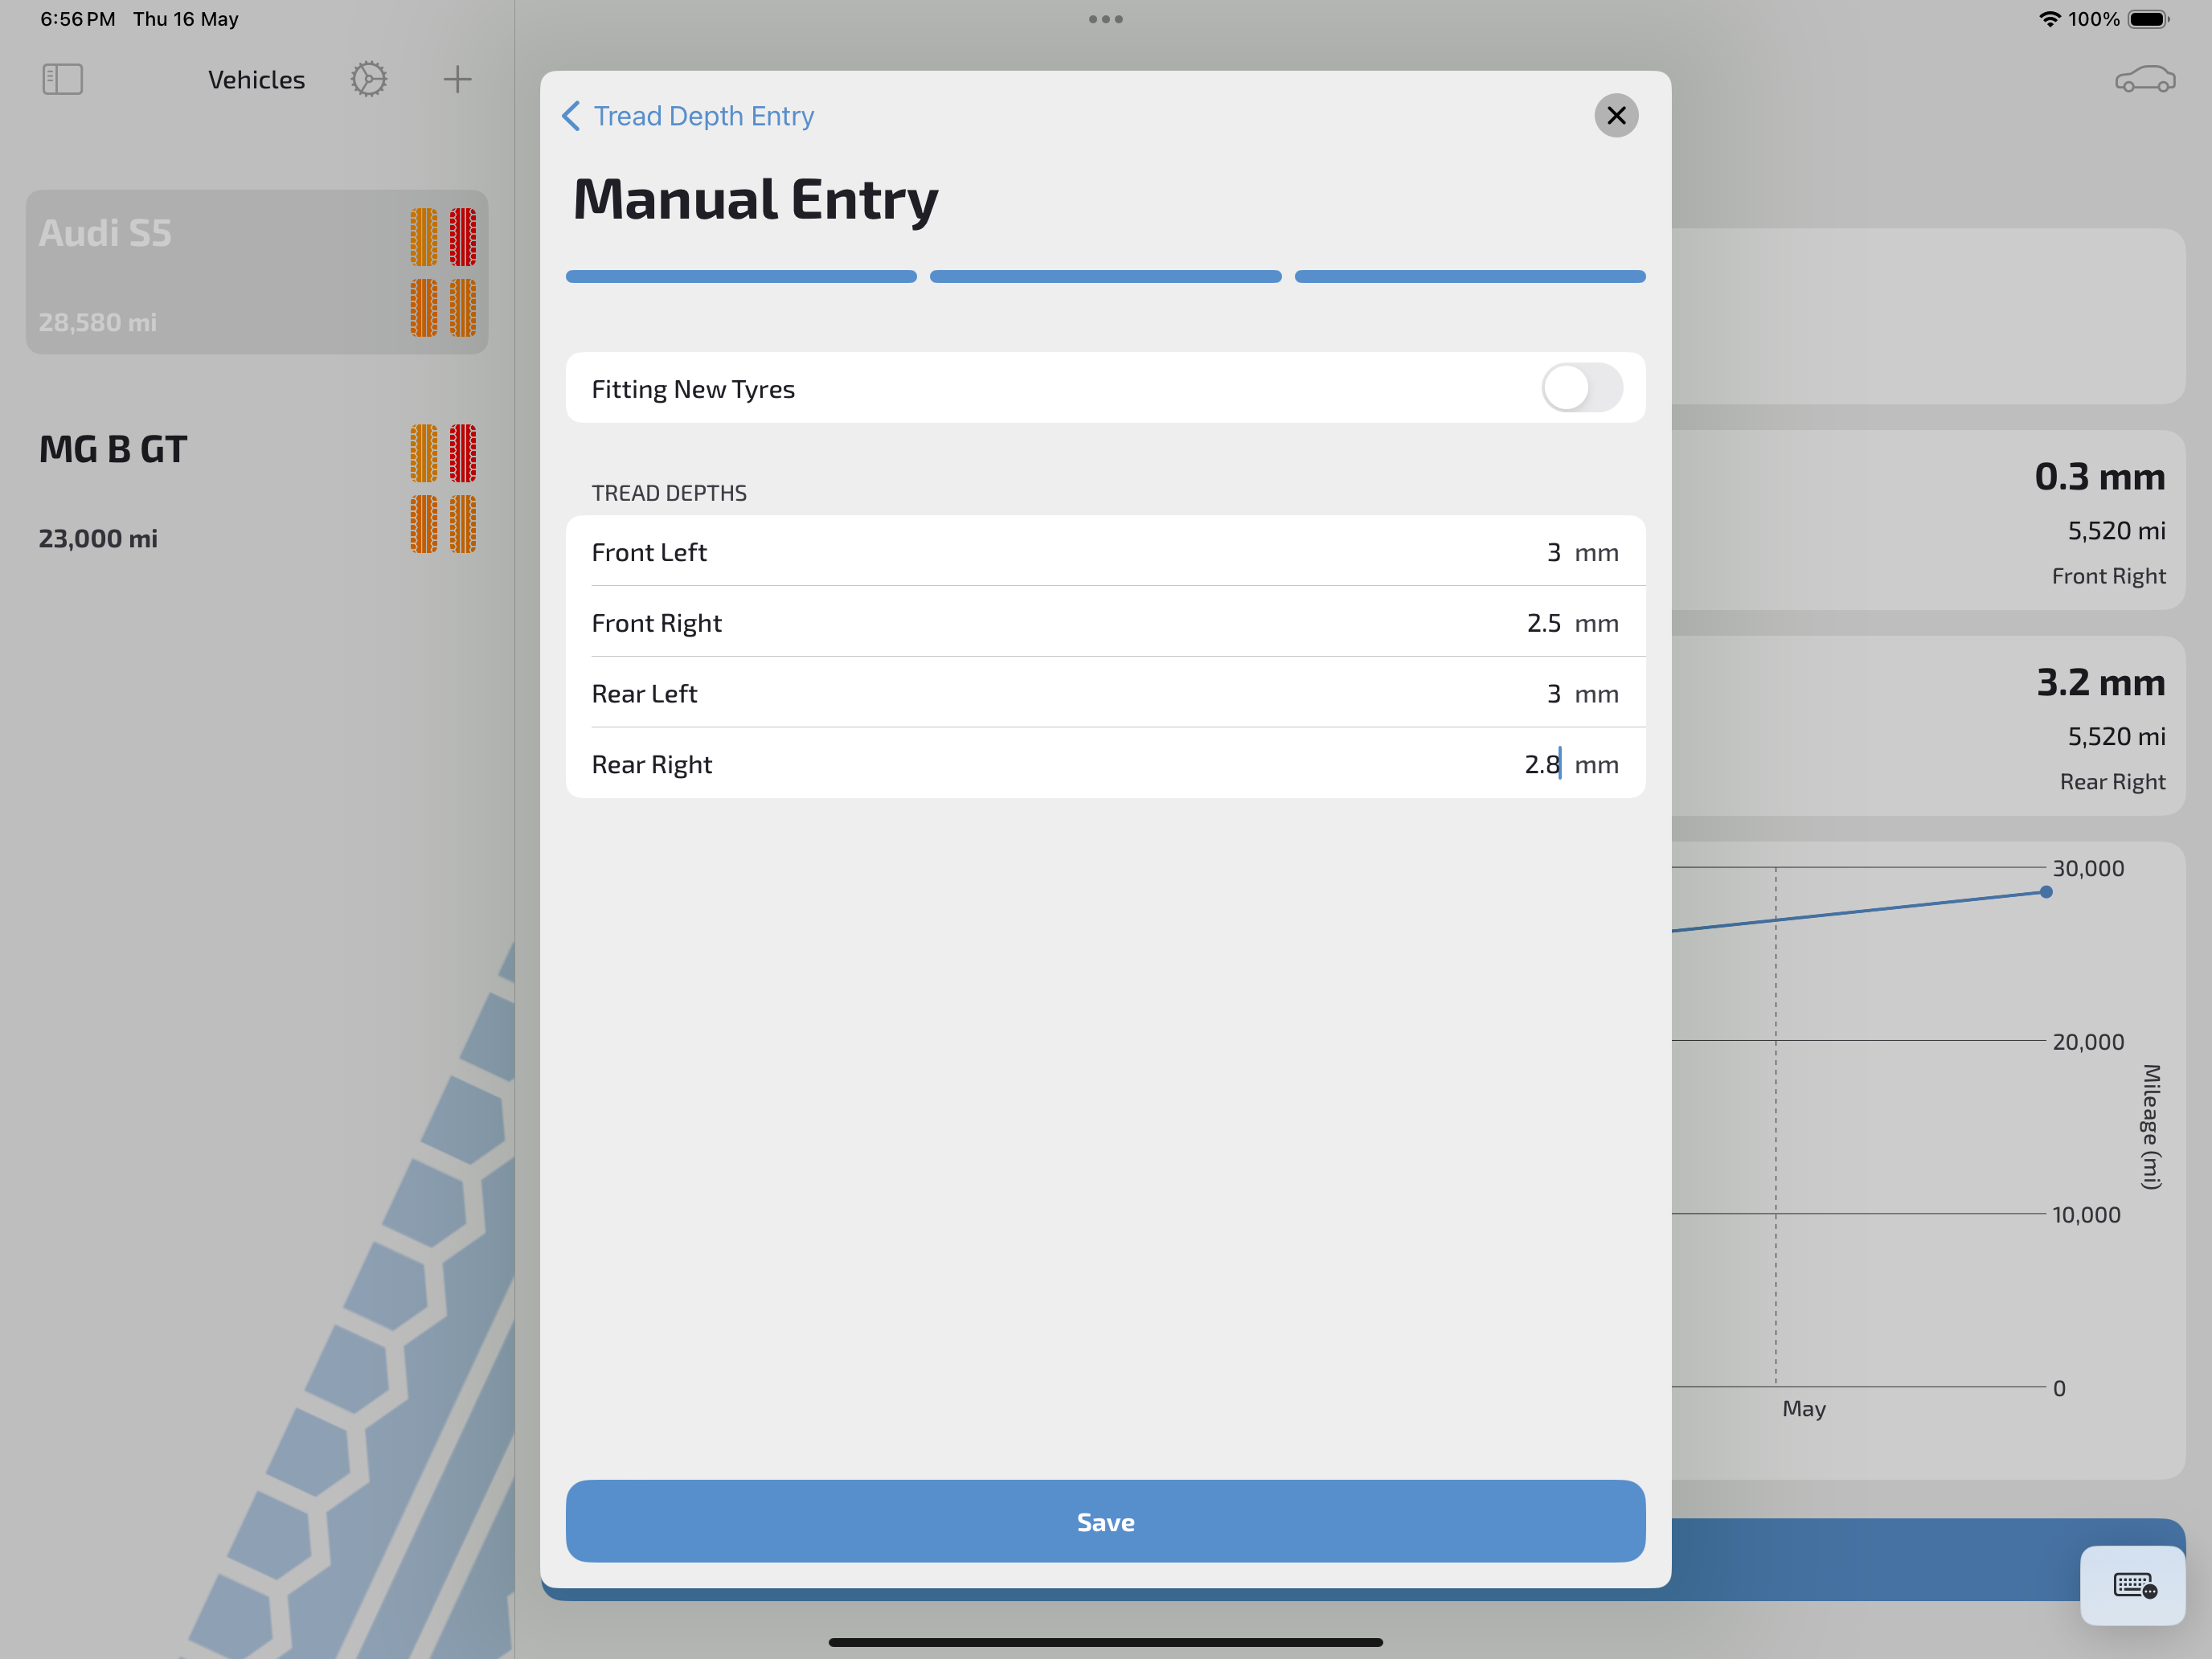Click the floating keyboard icon
The width and height of the screenshot is (2212, 1659).
(x=2133, y=1585)
